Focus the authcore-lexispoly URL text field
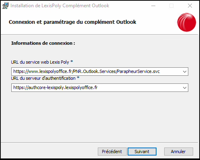 pyautogui.click(x=96, y=87)
